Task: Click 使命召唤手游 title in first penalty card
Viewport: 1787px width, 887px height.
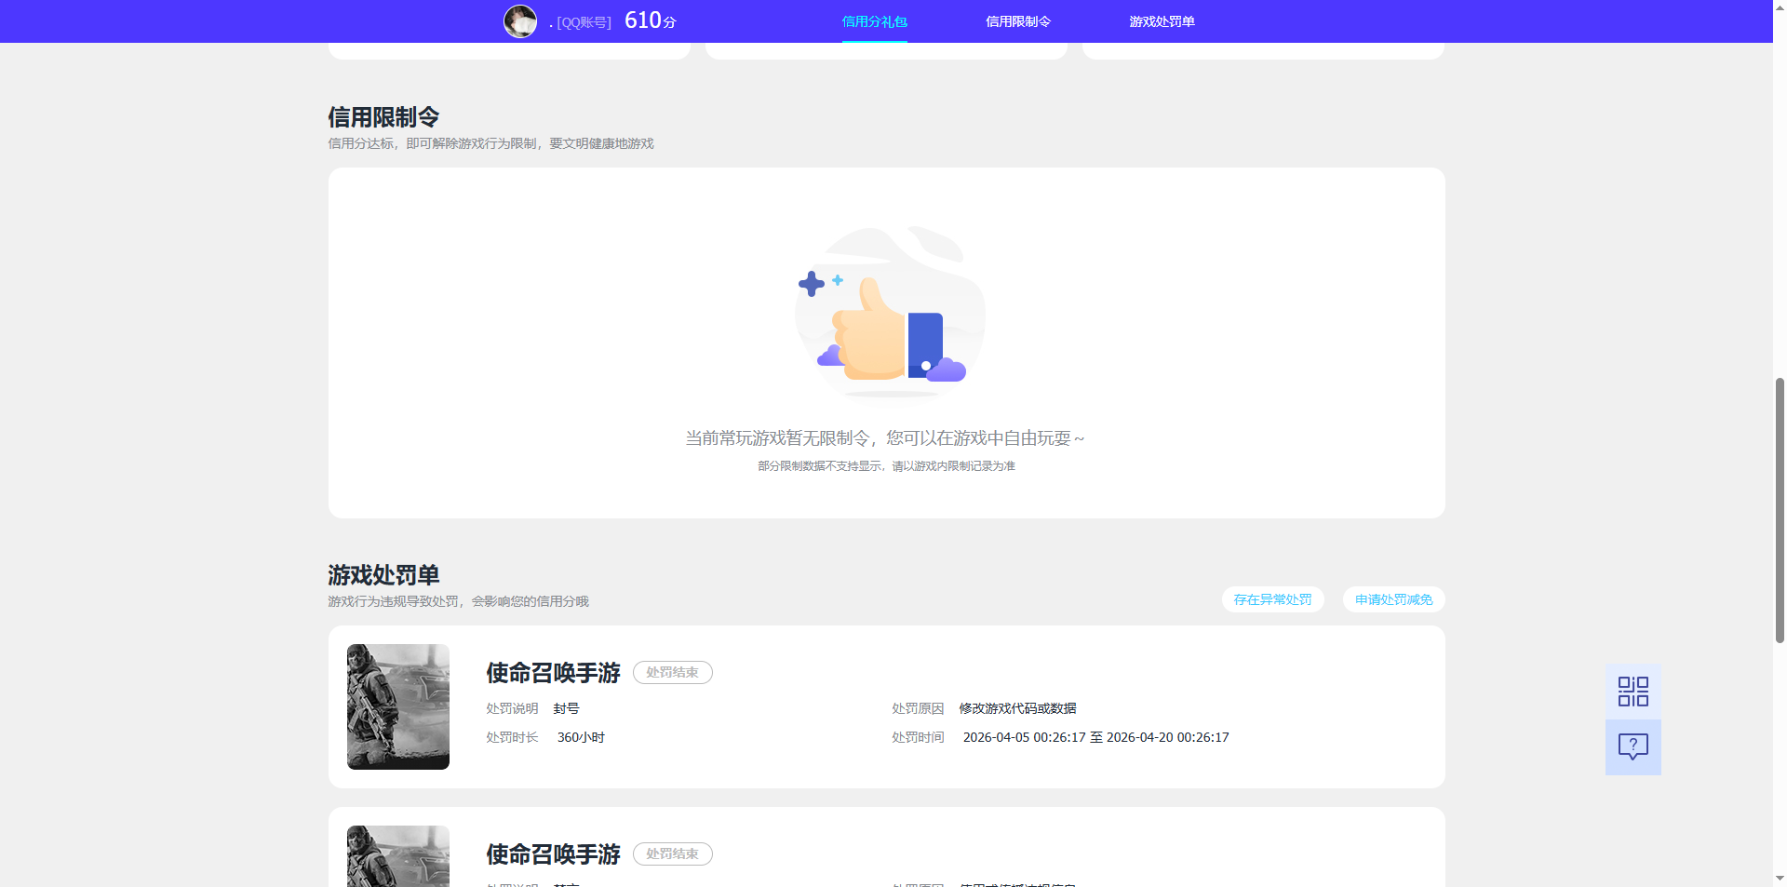Action: coord(553,672)
